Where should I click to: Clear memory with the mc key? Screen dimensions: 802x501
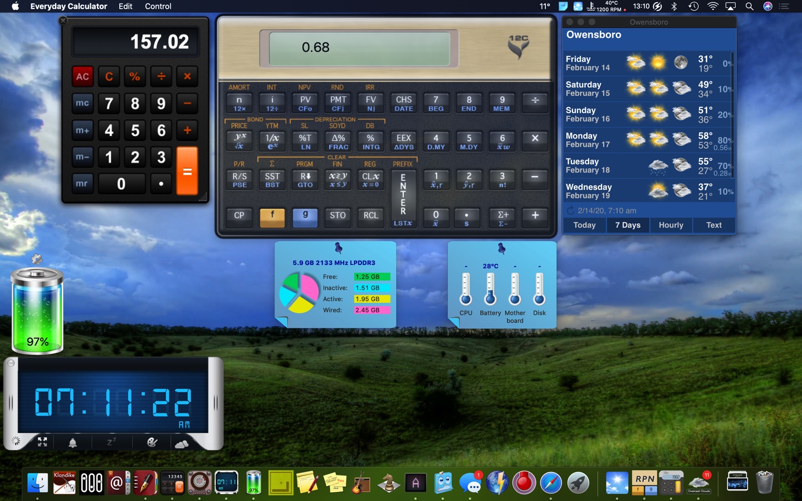(82, 103)
